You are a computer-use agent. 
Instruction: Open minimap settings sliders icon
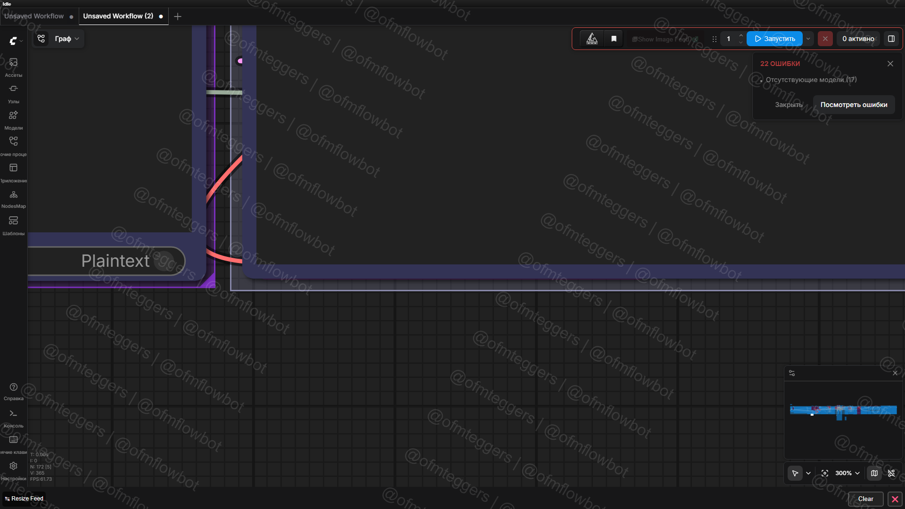coord(792,373)
